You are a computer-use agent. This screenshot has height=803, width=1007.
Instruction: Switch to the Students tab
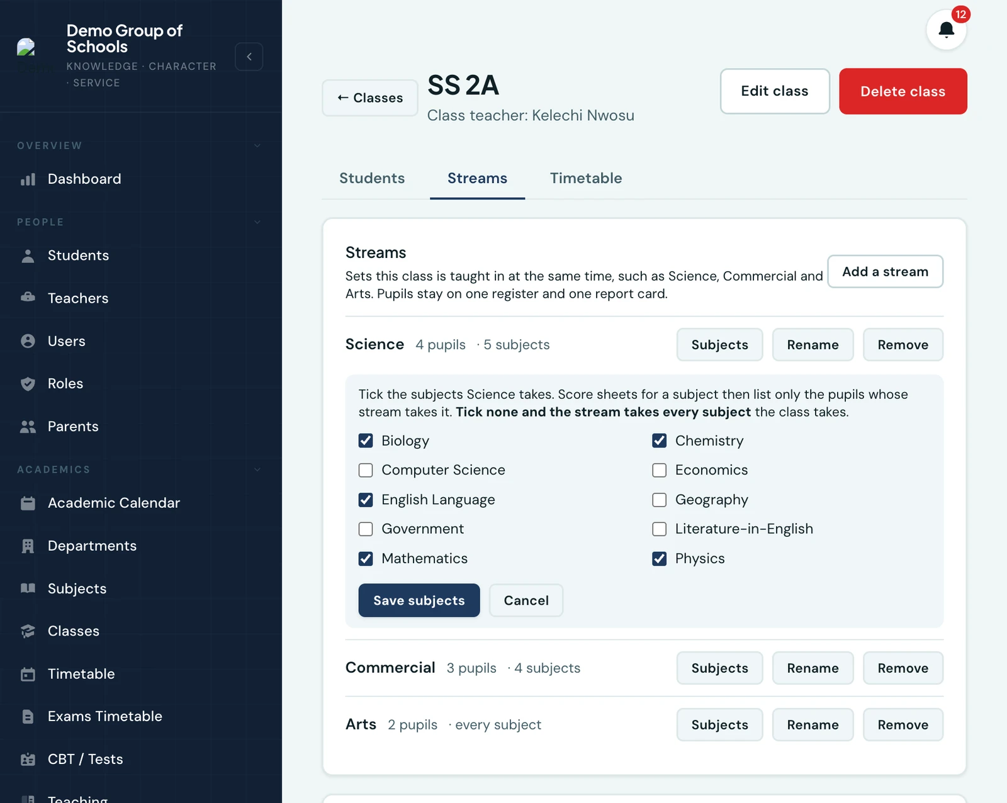tap(372, 178)
